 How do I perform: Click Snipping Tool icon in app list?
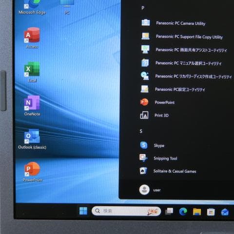pos(143,158)
